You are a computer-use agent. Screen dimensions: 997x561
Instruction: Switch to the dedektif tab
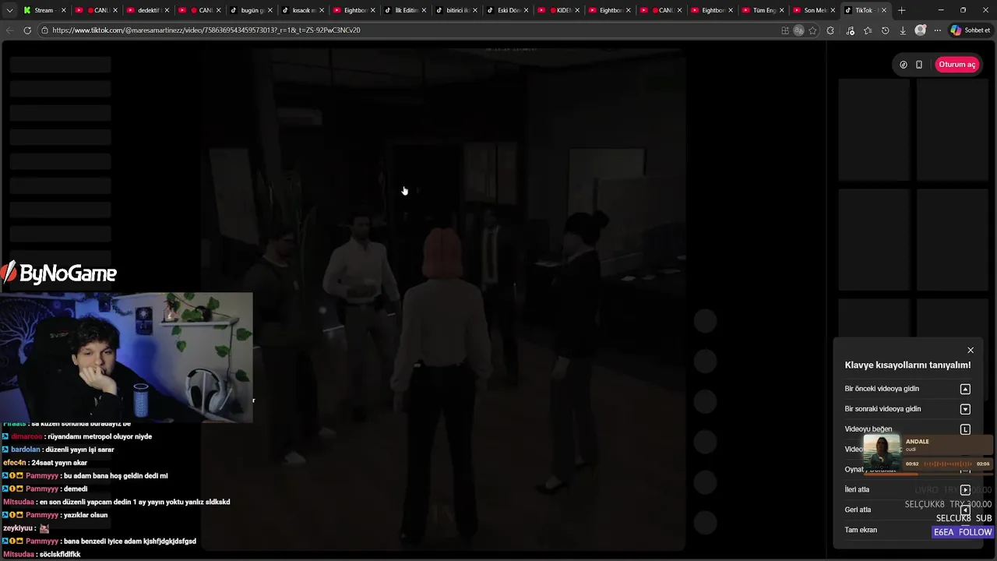[148, 10]
